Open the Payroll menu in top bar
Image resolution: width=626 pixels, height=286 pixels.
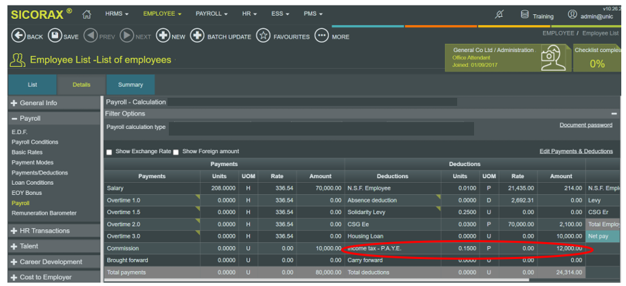[x=211, y=14]
